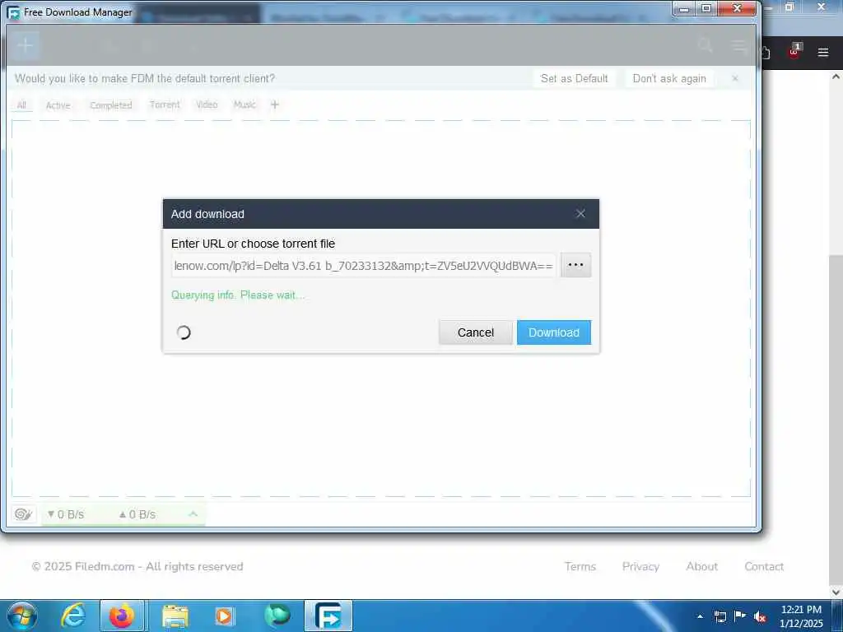
Task: Click the add download plus icon in FDM toolbar
Action: click(x=25, y=46)
